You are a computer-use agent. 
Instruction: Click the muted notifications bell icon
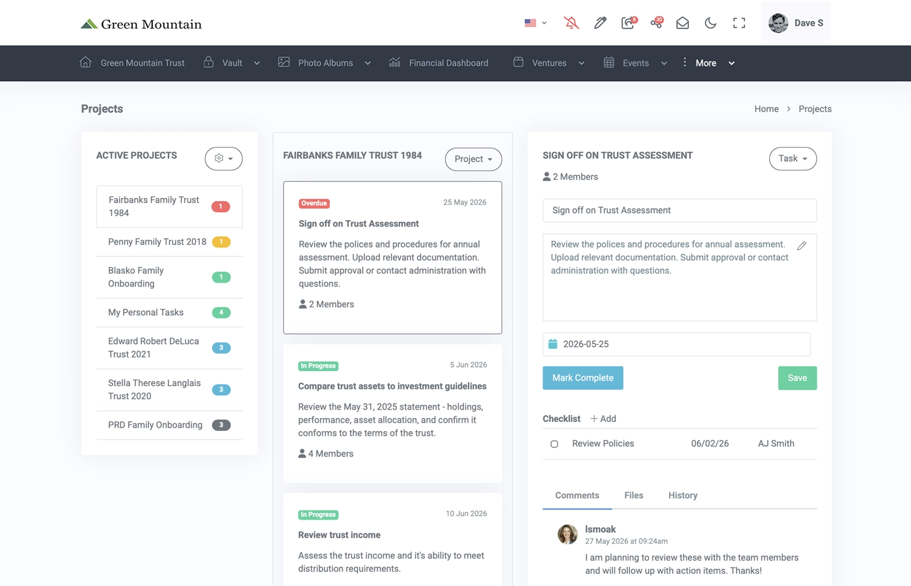click(x=571, y=23)
